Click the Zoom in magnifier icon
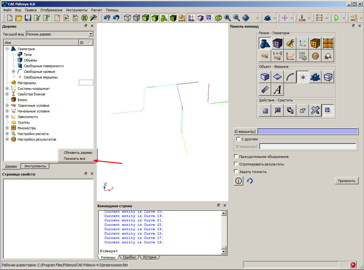 228,18
